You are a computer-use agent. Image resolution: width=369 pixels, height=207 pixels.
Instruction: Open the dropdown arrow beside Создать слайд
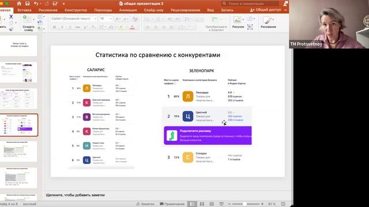33,20
